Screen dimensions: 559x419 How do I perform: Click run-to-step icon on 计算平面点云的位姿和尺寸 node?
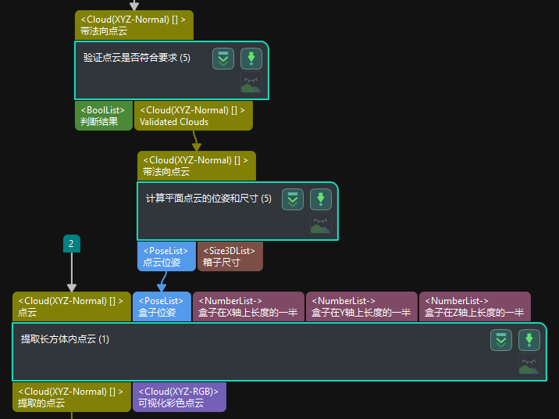293,199
